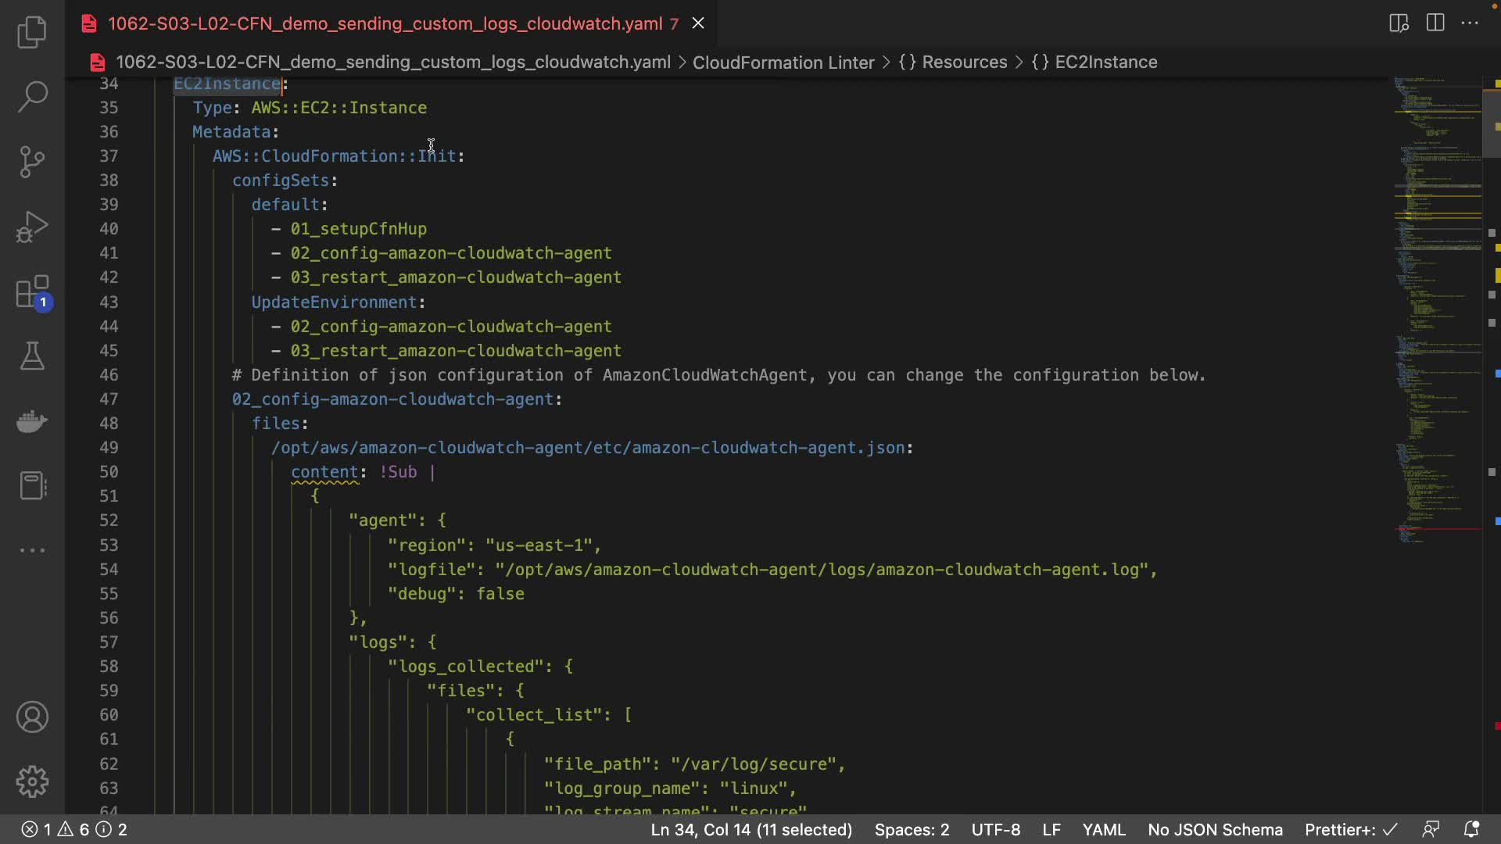This screenshot has width=1501, height=844.
Task: Open errors and warnings problems indicator
Action: [73, 829]
